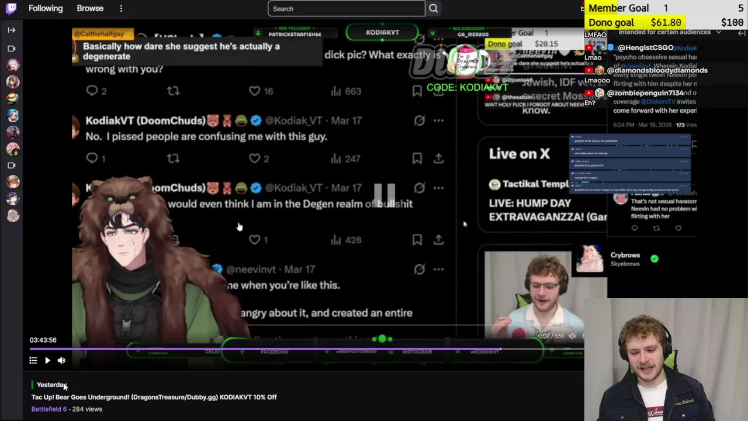Viewport: 748px width, 421px height.
Task: Click the CODE: KODIAKVT overlay text
Action: point(467,87)
